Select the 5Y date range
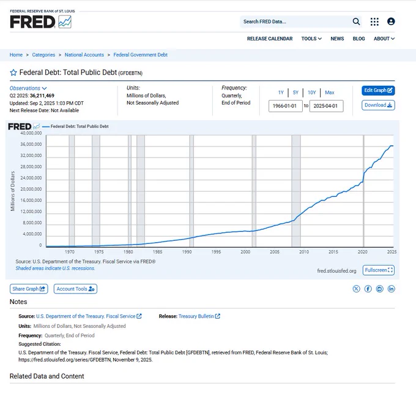 295,93
